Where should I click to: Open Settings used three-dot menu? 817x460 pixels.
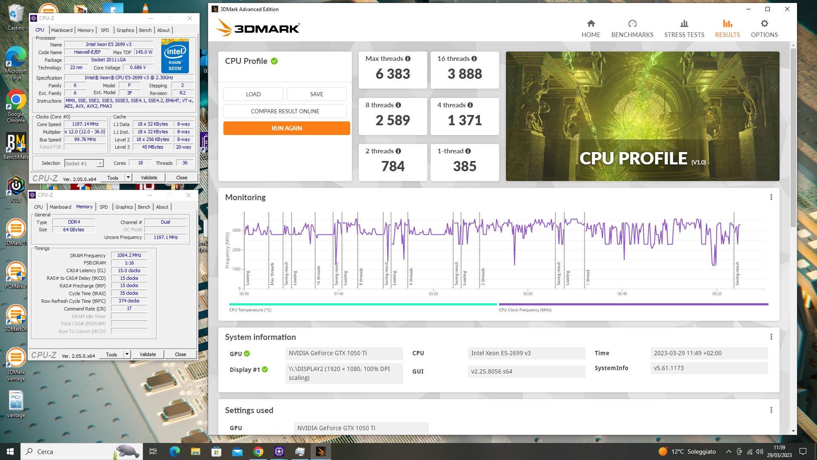771,410
